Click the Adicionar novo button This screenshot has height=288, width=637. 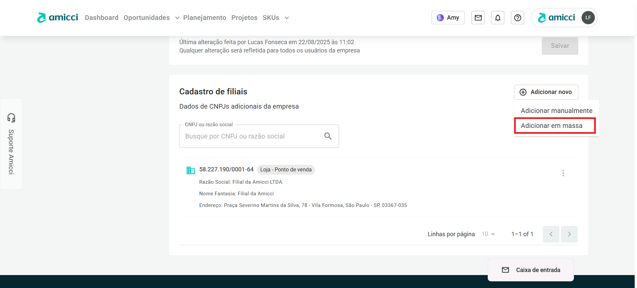(x=546, y=92)
